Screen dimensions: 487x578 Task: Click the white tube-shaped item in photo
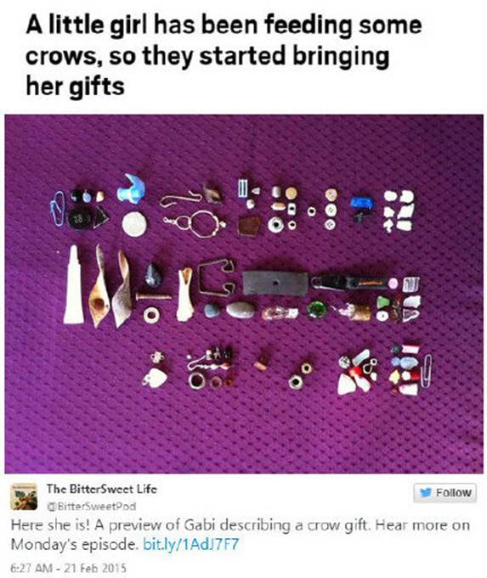coord(73,285)
